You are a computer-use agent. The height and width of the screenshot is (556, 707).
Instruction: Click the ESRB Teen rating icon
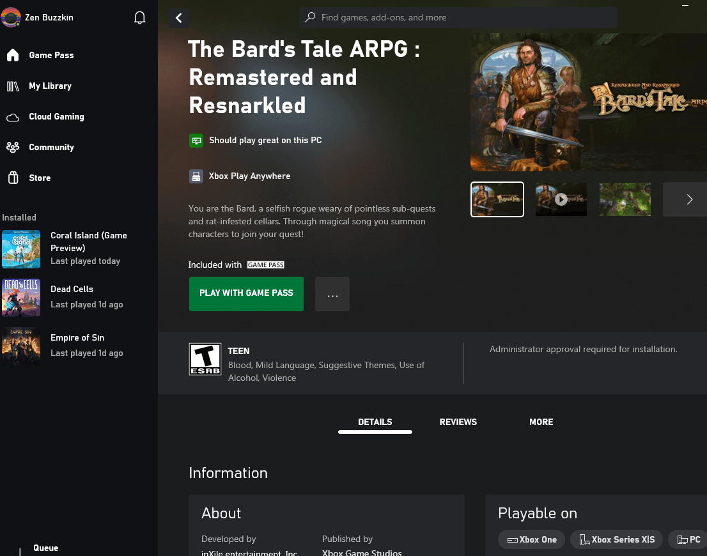(205, 359)
